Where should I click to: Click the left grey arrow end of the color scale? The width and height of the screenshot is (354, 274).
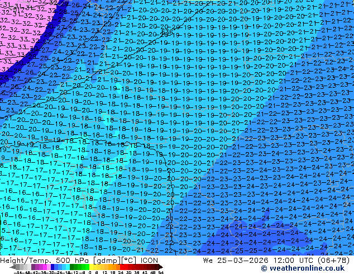click(x=13, y=267)
